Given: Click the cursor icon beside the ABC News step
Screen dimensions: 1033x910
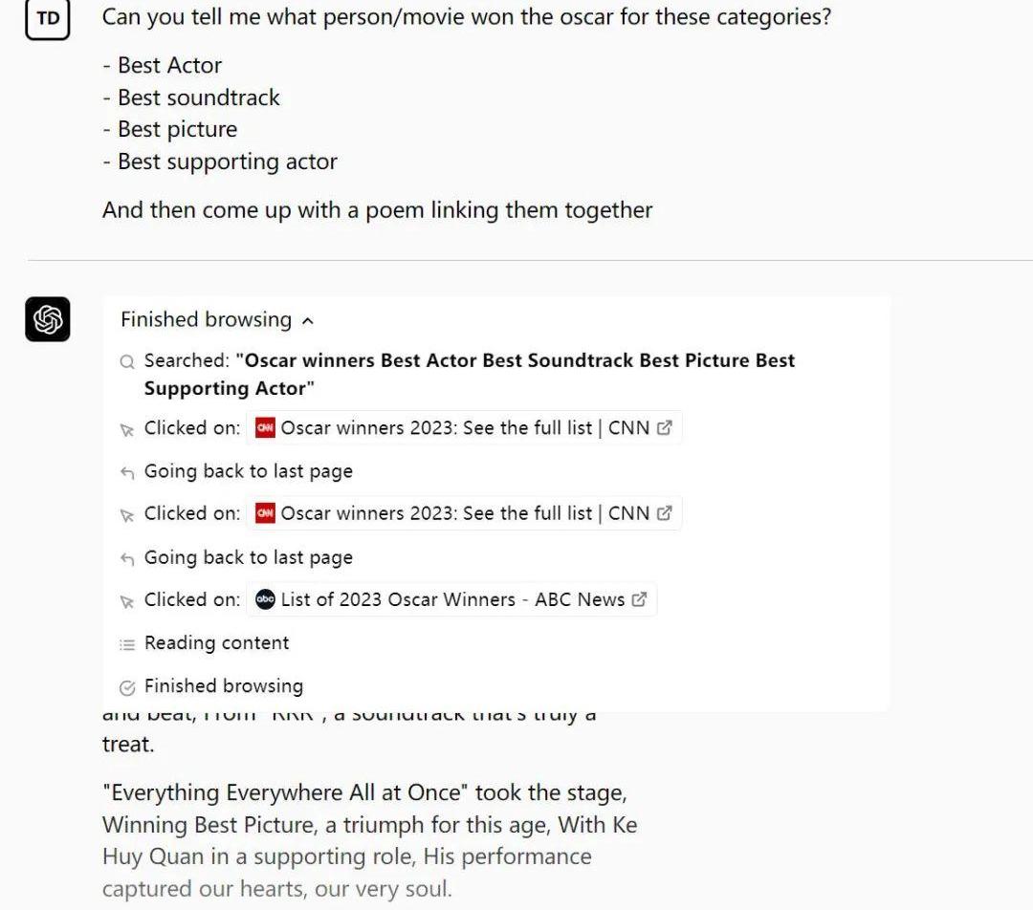Looking at the screenshot, I should [x=127, y=601].
